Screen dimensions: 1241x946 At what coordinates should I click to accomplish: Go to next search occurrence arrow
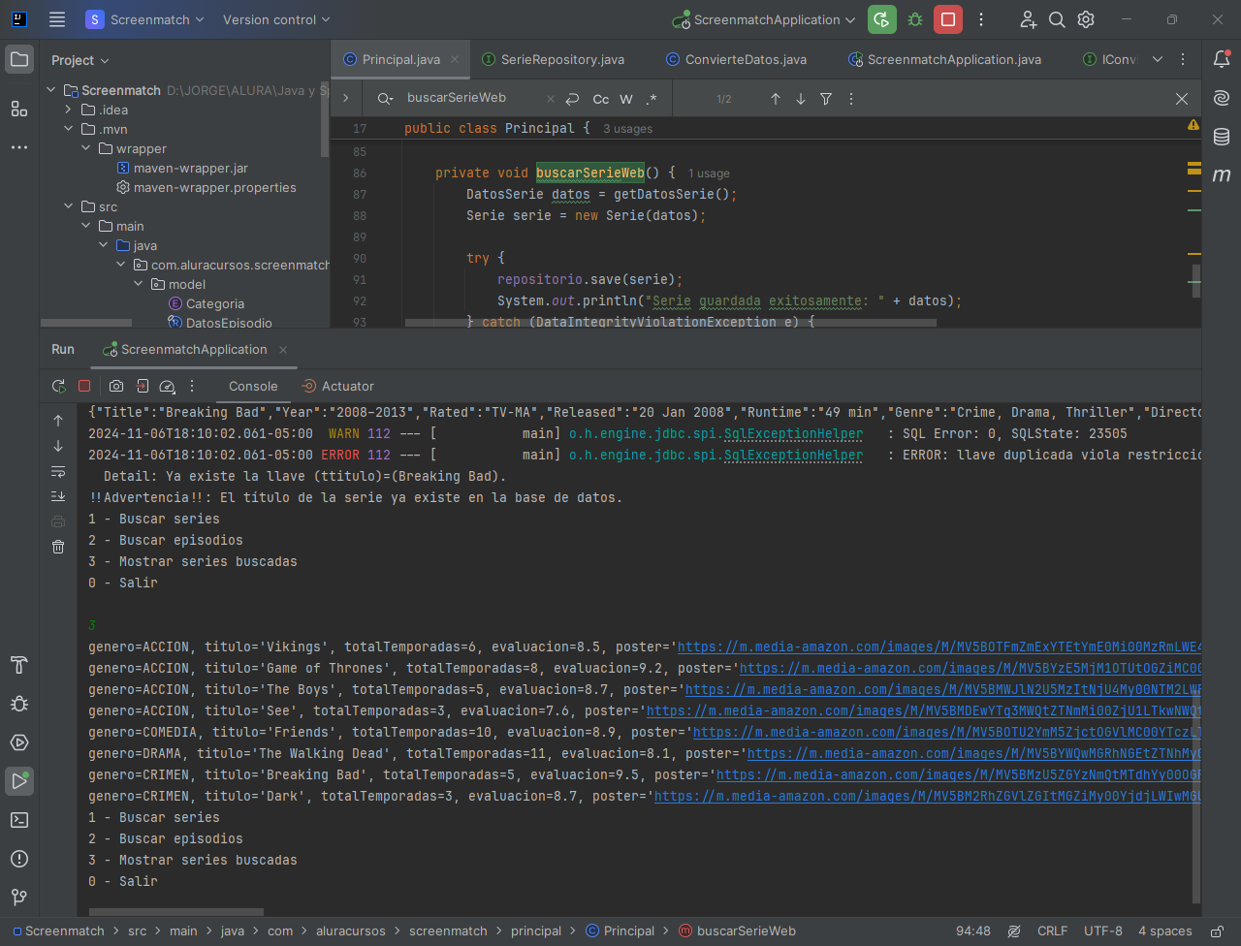[801, 99]
